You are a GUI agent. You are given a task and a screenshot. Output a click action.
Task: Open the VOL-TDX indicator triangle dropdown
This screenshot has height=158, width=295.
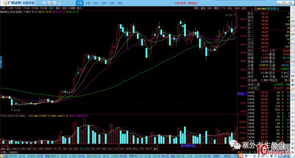click(x=1, y=116)
